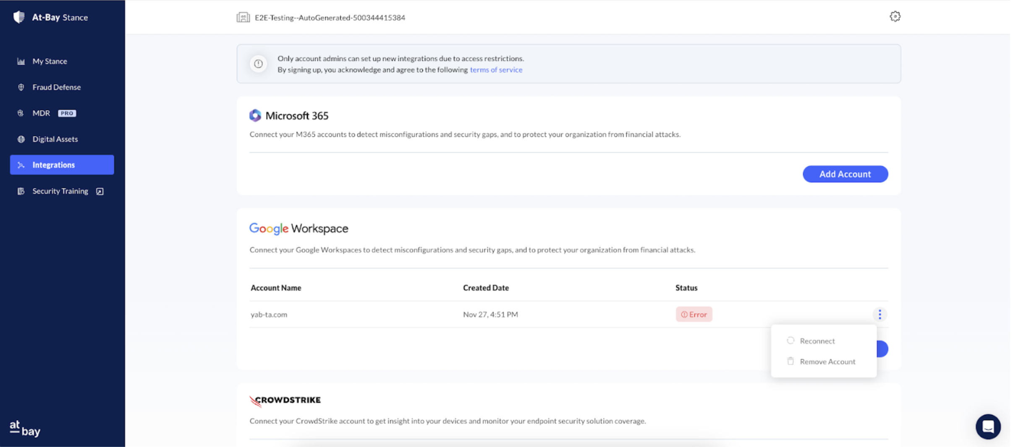Click the At-Bay Stance shield logo
This screenshot has width=1013, height=447.
[19, 17]
